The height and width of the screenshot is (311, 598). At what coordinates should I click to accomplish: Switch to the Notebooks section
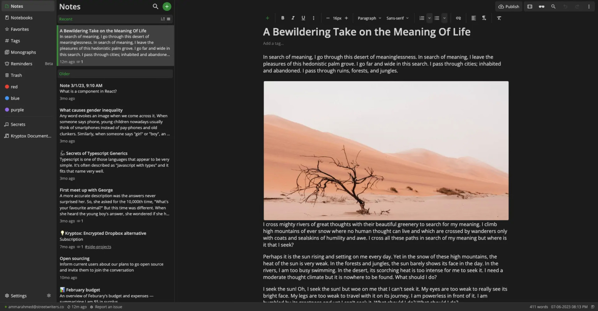pyautogui.click(x=21, y=17)
